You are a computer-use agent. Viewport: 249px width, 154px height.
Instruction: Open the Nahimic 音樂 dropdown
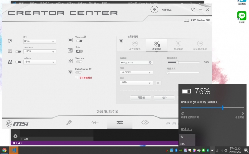[x=39, y=62]
